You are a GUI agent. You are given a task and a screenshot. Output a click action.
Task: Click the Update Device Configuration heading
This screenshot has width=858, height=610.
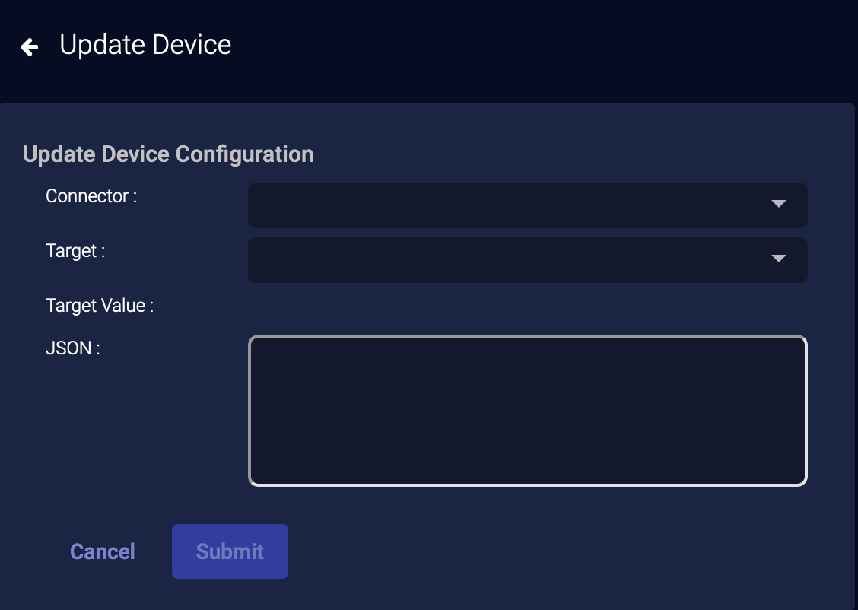click(168, 154)
